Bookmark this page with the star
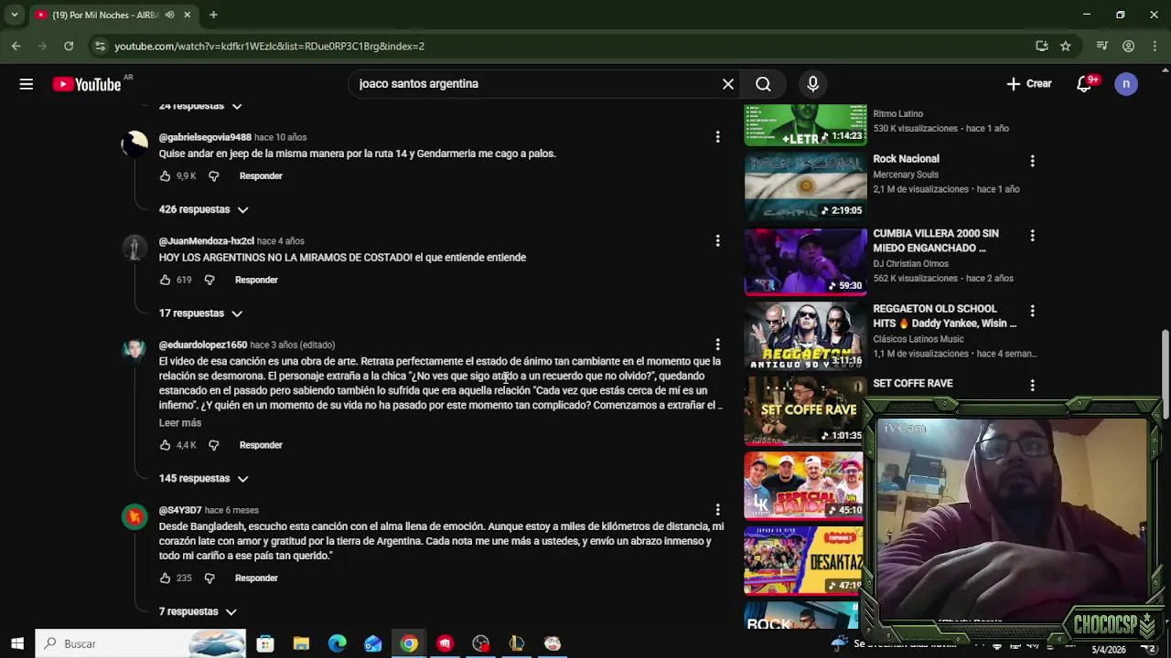1171x658 pixels. (1066, 46)
